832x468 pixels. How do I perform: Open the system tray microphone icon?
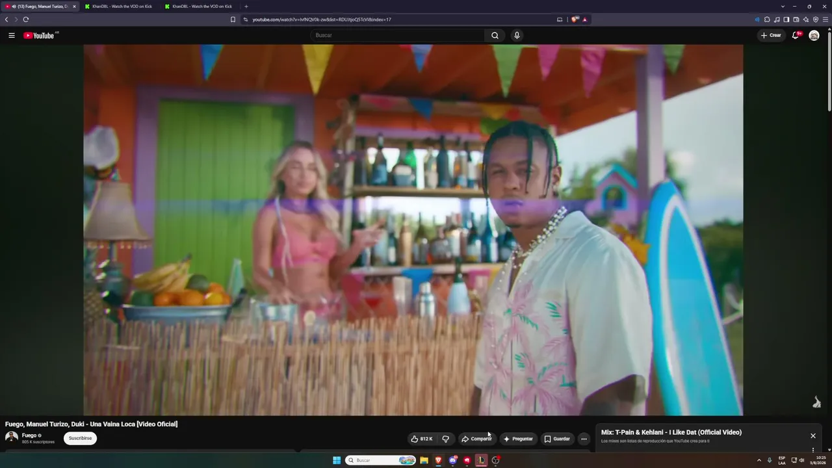(770, 460)
